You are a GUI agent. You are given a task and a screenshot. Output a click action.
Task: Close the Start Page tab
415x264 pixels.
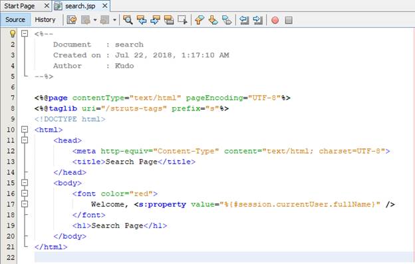click(x=47, y=5)
